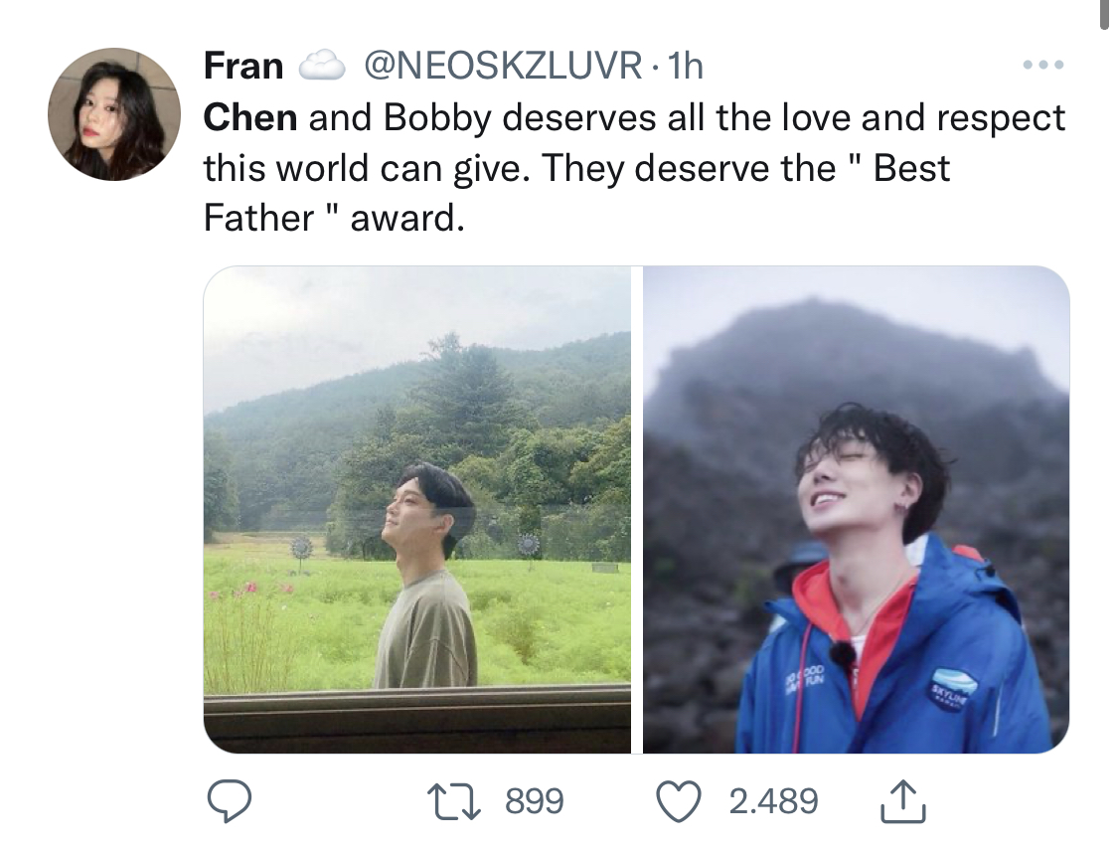Click the 1h timestamp
The image size is (1118, 849).
coord(684,67)
